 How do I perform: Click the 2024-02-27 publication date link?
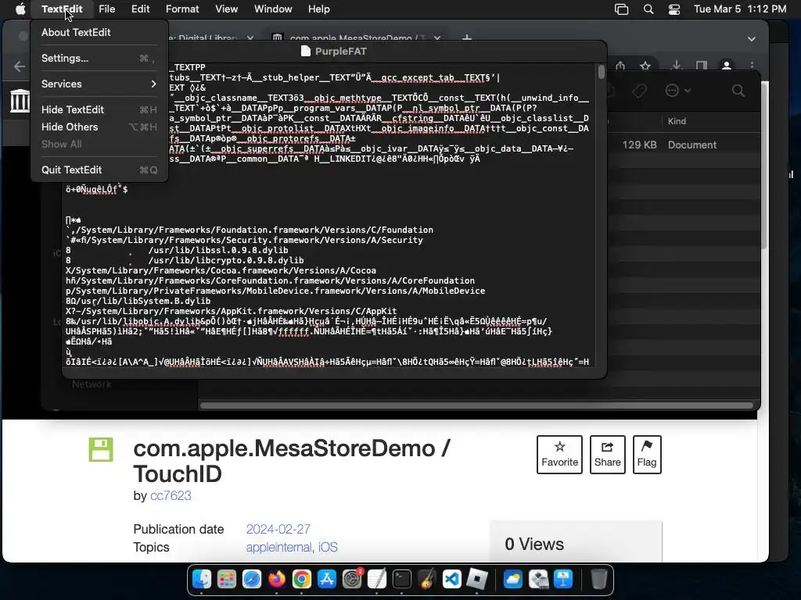pyautogui.click(x=278, y=529)
